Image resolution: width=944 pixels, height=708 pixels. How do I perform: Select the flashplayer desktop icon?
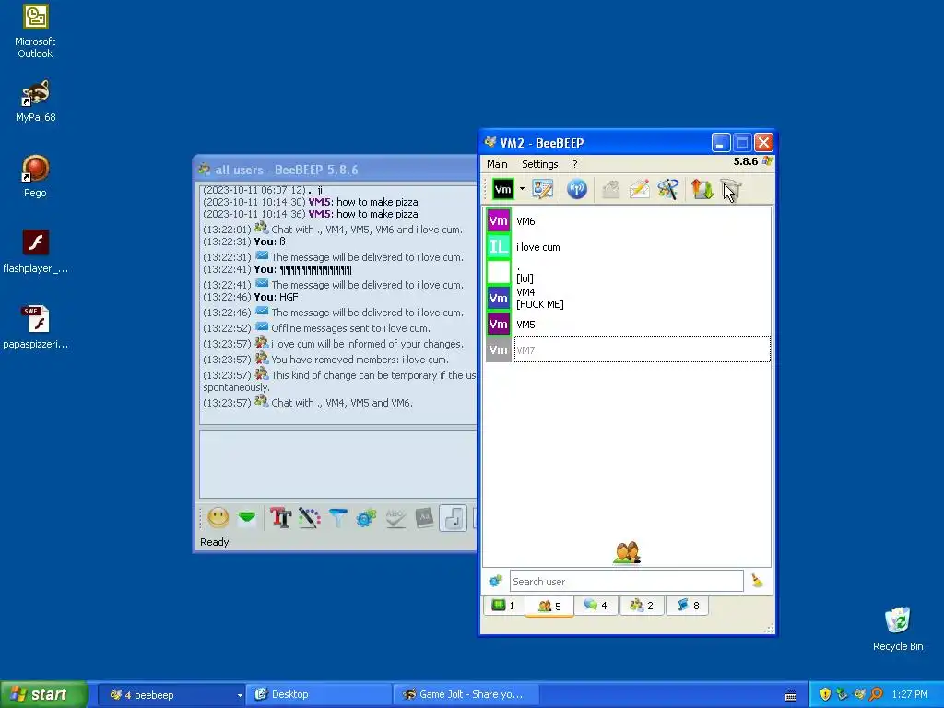tap(35, 252)
